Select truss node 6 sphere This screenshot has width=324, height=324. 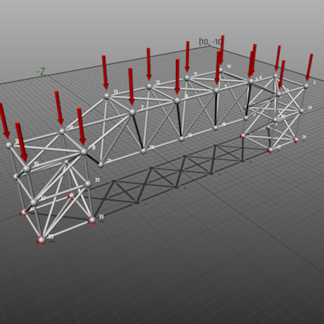pyautogui.click(x=177, y=101)
